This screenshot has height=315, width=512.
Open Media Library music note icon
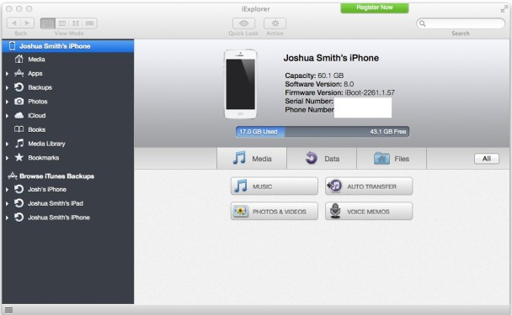click(x=19, y=144)
